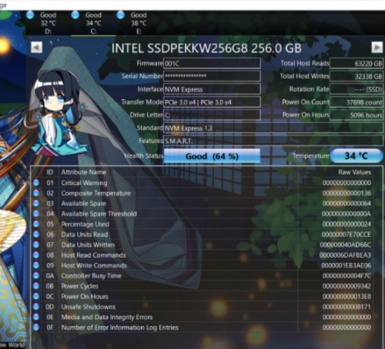This screenshot has width=385, height=349.
Task: Select Media and Data Integrity Errors name
Action: [107, 317]
